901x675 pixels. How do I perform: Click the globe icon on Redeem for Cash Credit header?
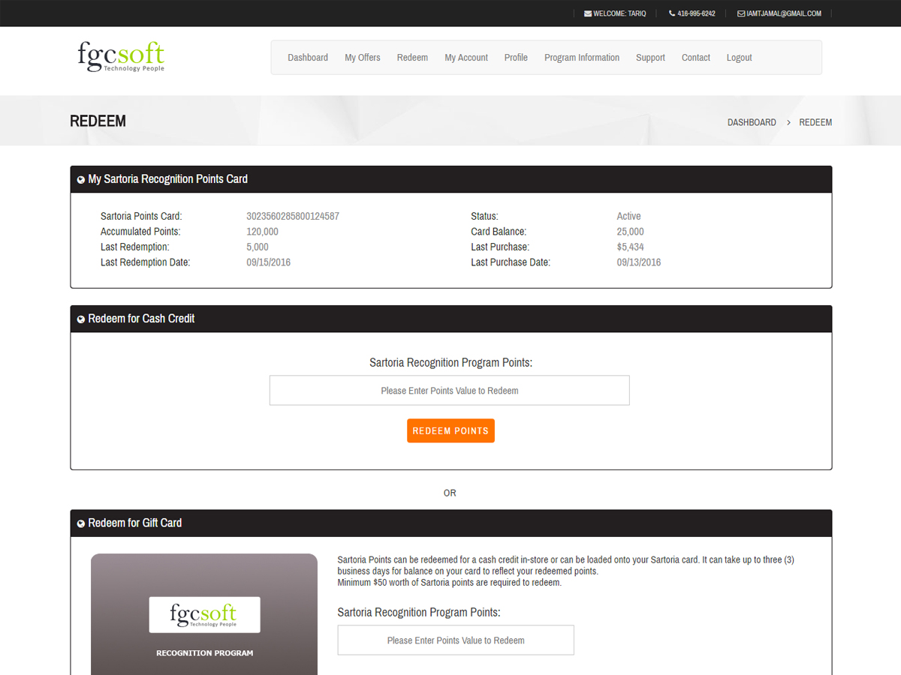tap(81, 319)
